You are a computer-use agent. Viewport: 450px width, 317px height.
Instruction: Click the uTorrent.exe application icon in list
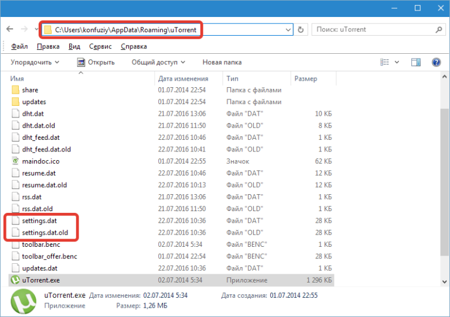click(15, 280)
